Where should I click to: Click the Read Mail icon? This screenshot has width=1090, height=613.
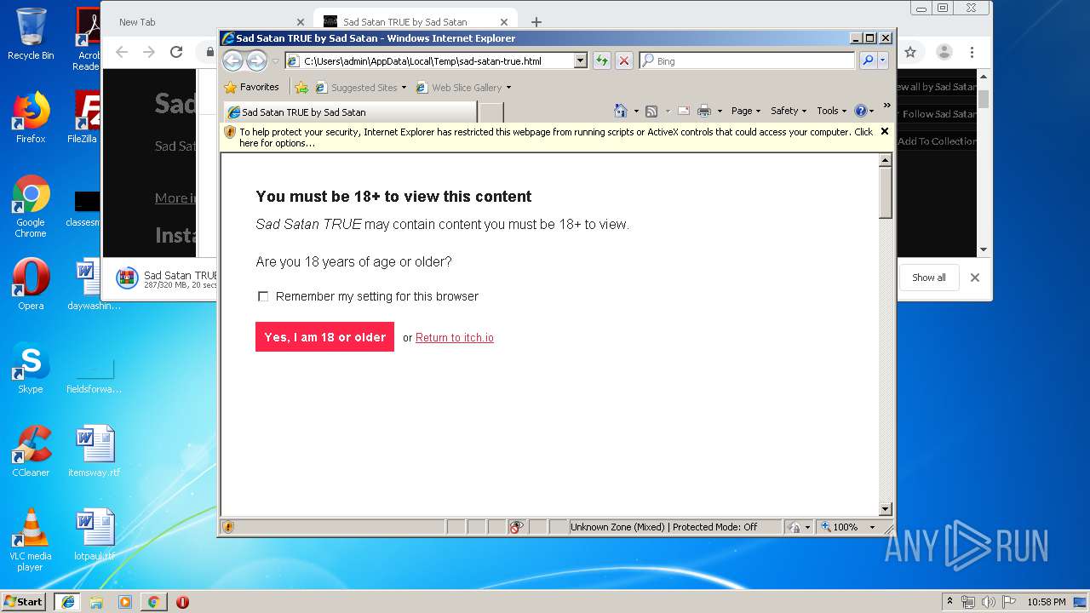[x=683, y=111]
